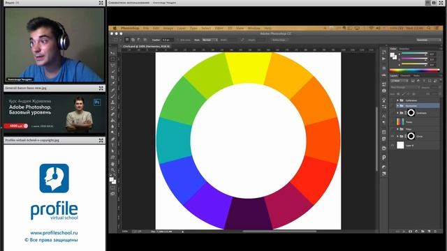Show the topmost layer group above Harmonies
Image resolution: width=447 pixels, height=251 pixels.
pyautogui.click(x=393, y=100)
